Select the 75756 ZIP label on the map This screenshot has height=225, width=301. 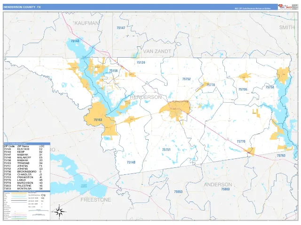tap(243, 90)
